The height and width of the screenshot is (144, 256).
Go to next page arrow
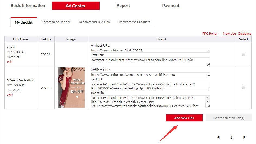point(244,137)
